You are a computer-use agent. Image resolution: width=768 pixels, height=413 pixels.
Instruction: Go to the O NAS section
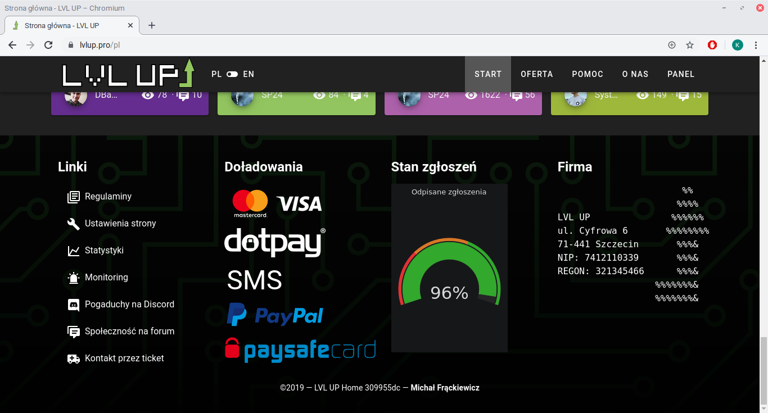pyautogui.click(x=635, y=74)
